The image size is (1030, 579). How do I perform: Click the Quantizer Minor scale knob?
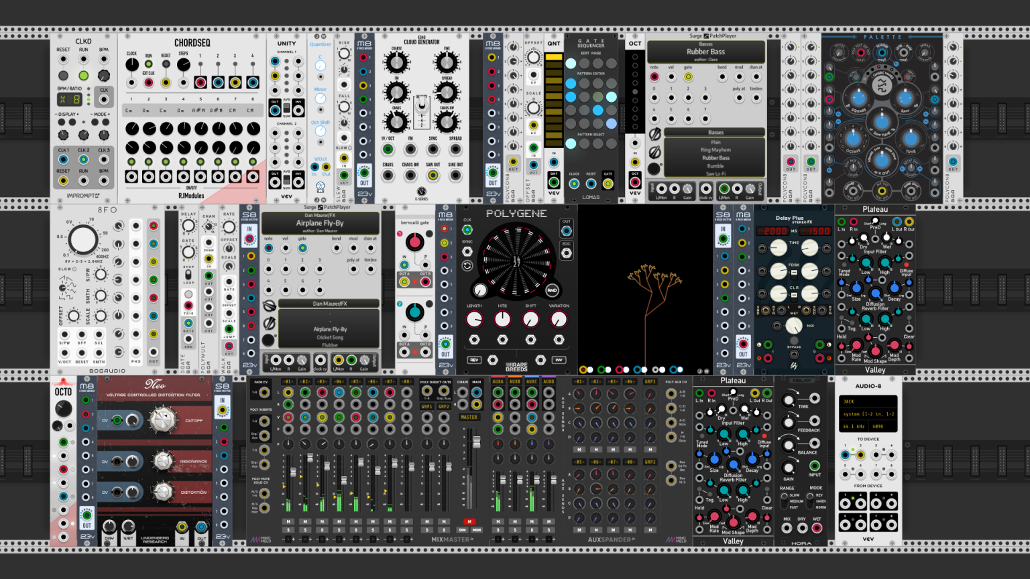321,99
